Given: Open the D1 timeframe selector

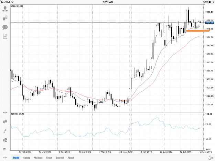Looking at the screenshot, I should [x=5, y=149].
